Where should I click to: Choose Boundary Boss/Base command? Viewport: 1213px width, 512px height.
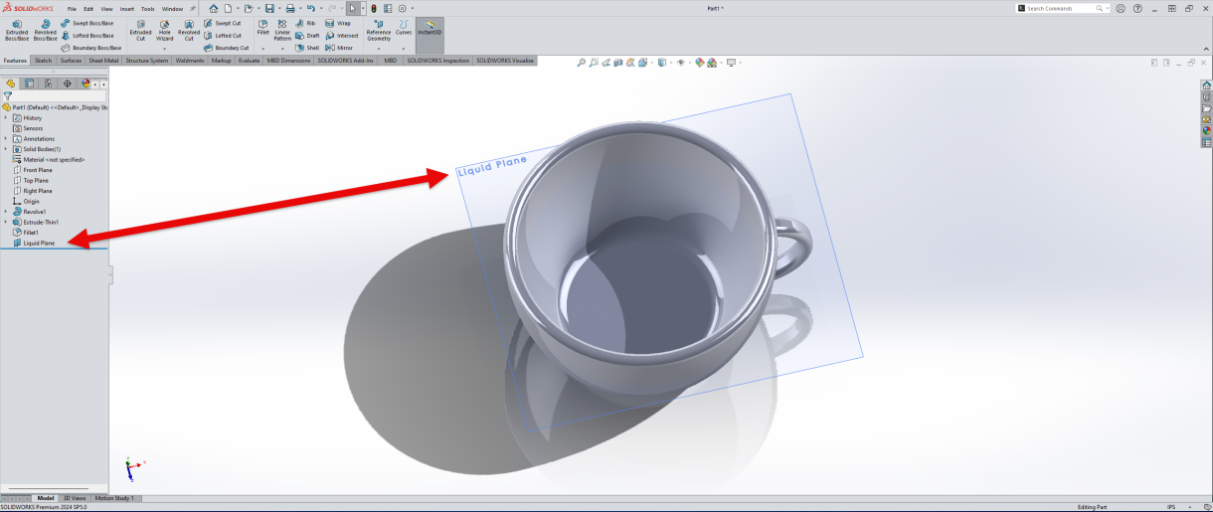pos(91,48)
